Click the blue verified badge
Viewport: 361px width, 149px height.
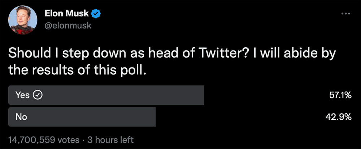point(96,14)
